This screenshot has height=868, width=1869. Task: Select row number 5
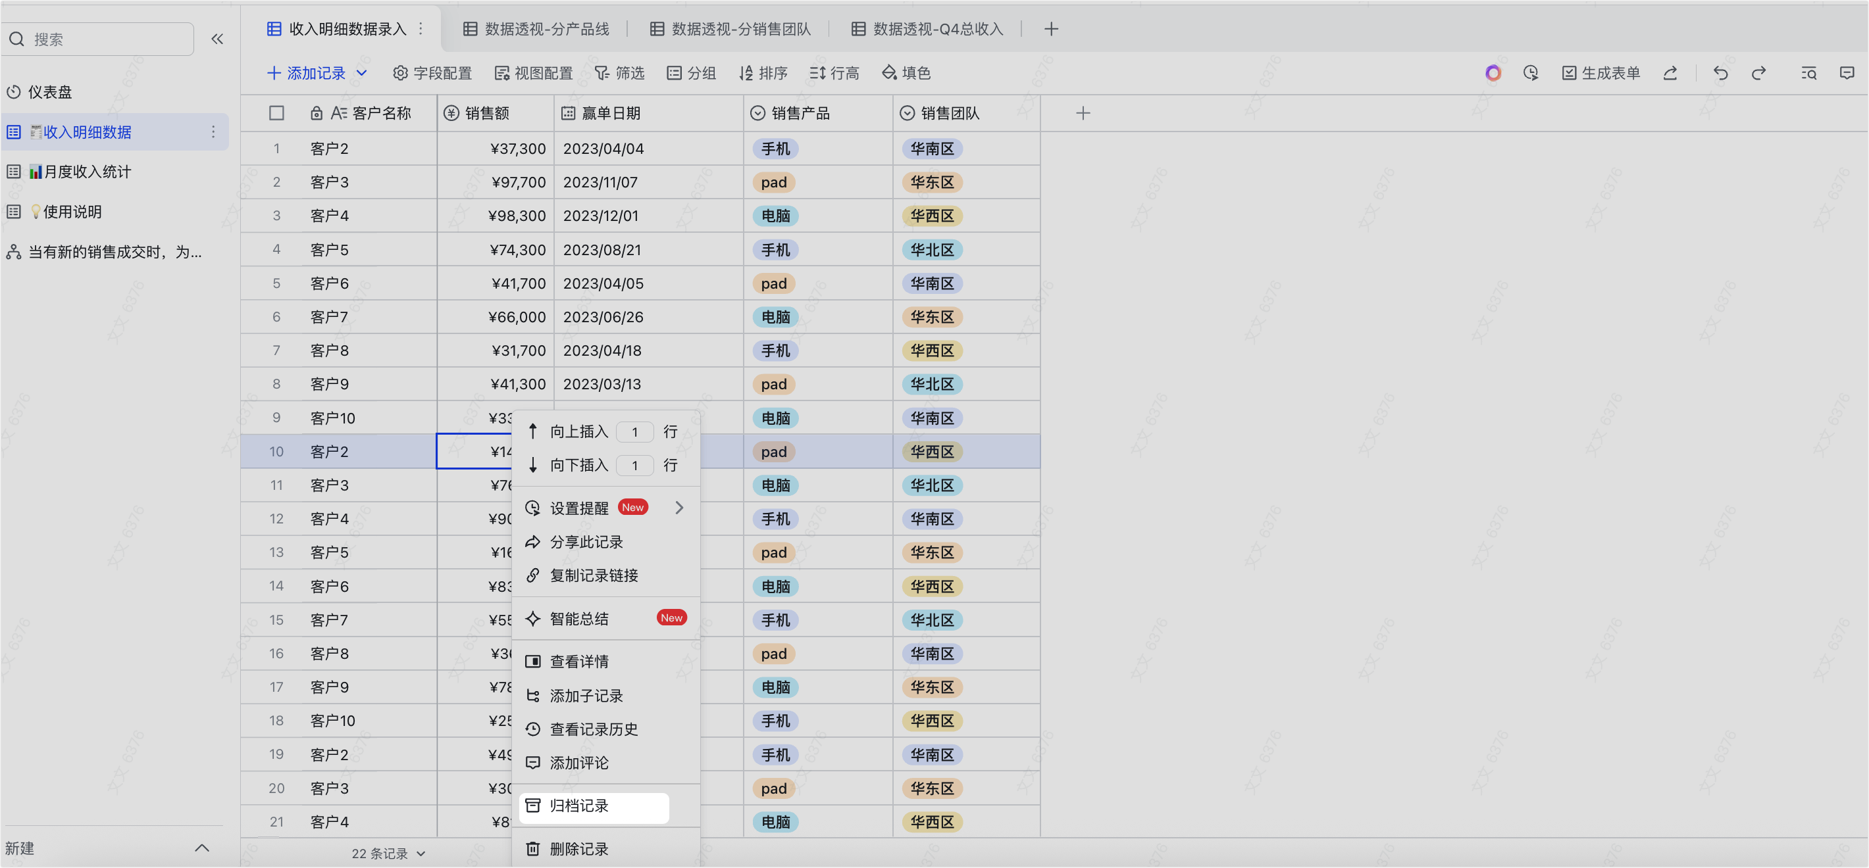pyautogui.click(x=276, y=283)
